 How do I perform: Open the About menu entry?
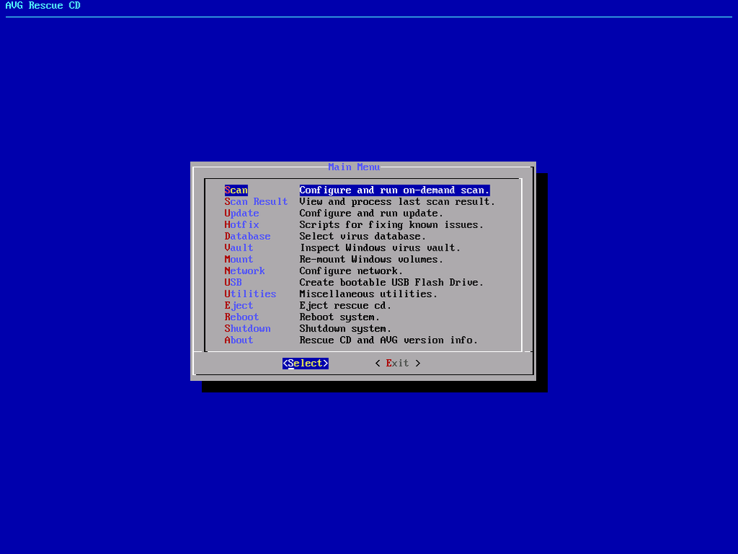[239, 340]
